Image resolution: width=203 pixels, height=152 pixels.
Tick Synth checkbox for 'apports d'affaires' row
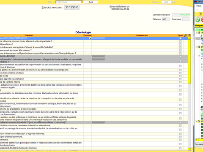[180, 134]
